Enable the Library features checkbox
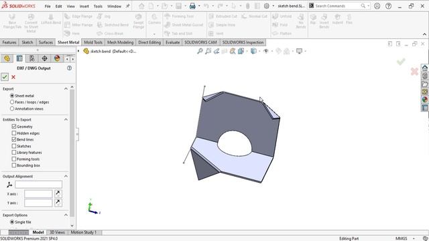429x241 pixels. [14, 152]
